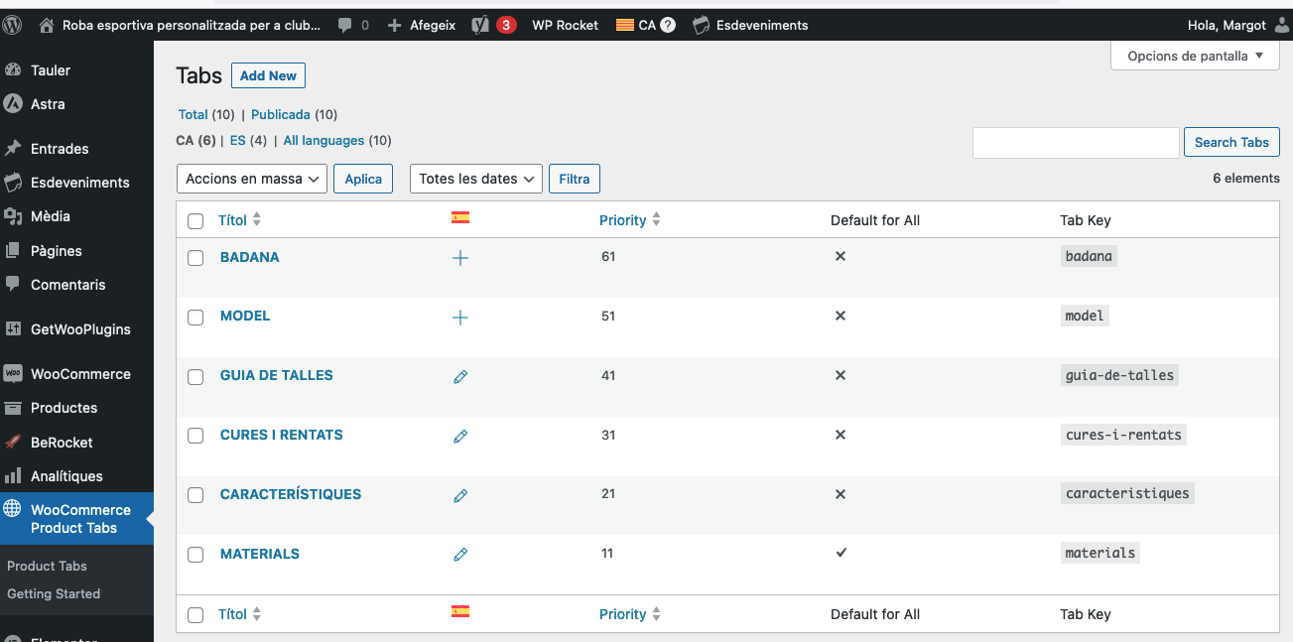Viewport: 1293px width, 642px height.
Task: Click the Comentaris sidebar icon
Action: tap(13, 285)
